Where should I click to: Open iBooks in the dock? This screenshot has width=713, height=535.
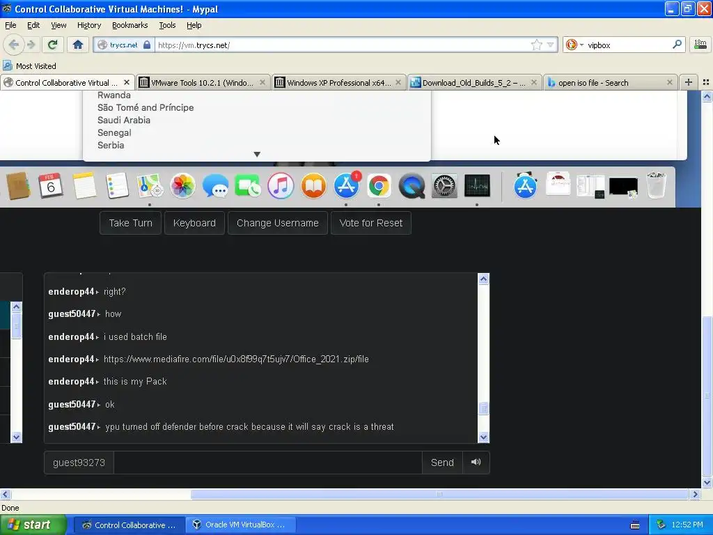[313, 185]
